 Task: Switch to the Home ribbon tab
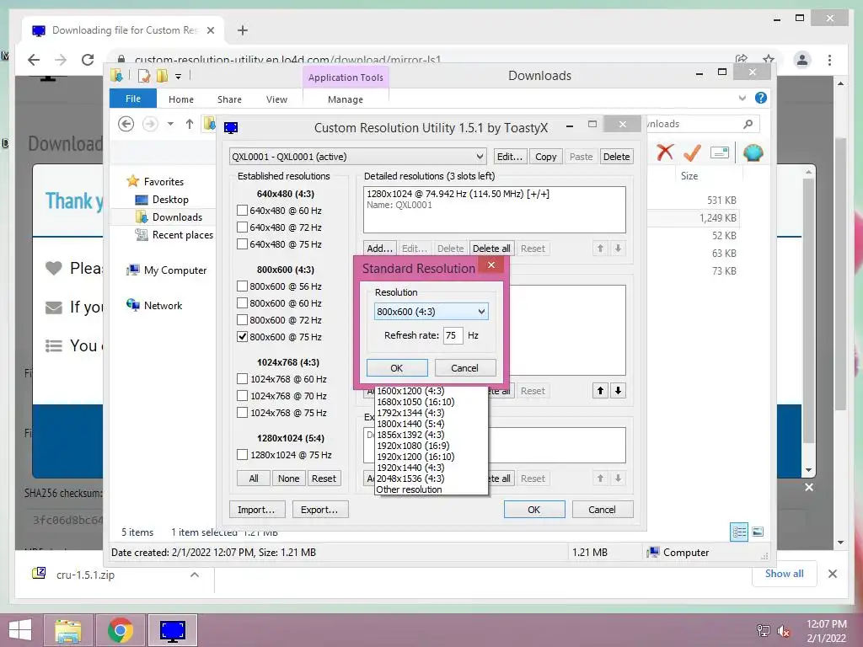pos(181,99)
